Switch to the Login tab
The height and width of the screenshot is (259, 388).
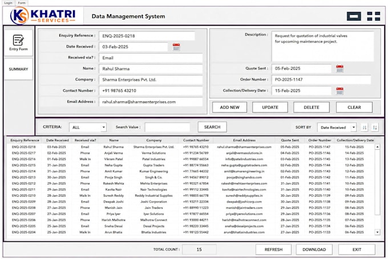(x=8, y=3)
